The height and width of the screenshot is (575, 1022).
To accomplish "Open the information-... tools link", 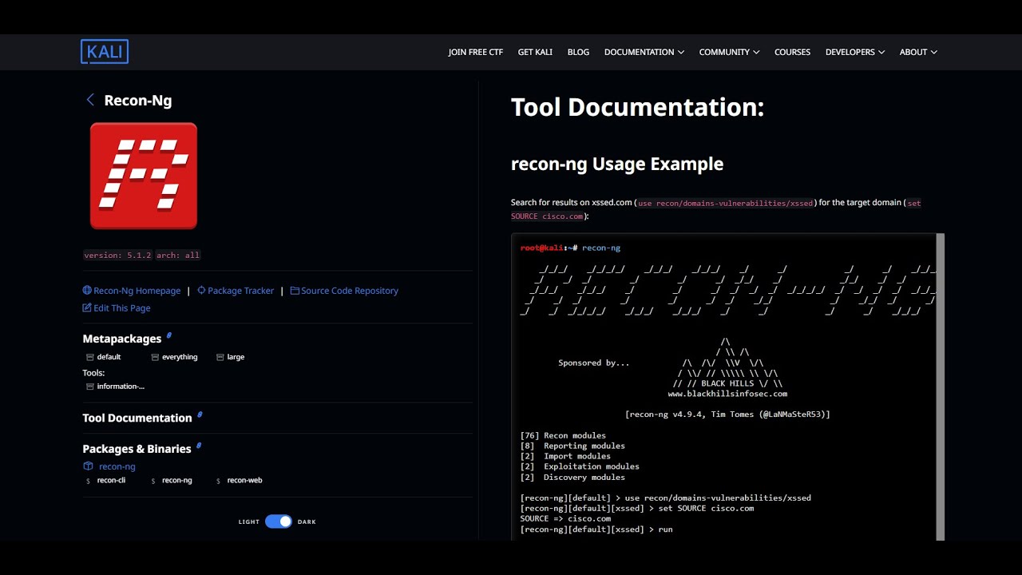I will click(121, 387).
